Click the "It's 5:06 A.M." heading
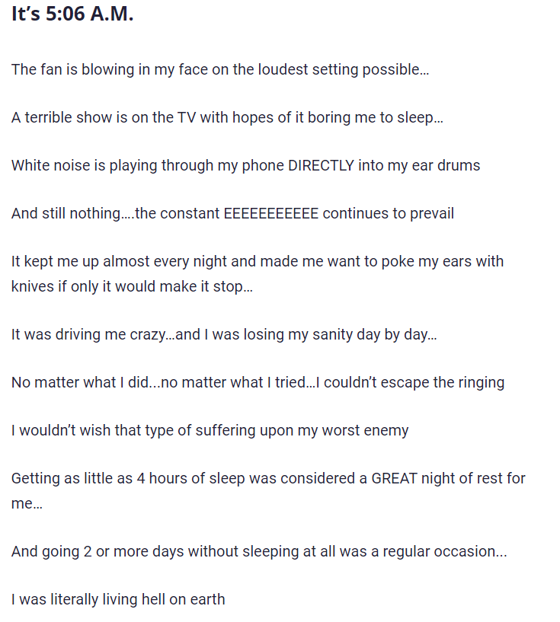Image resolution: width=560 pixels, height=622 pixels. (72, 14)
